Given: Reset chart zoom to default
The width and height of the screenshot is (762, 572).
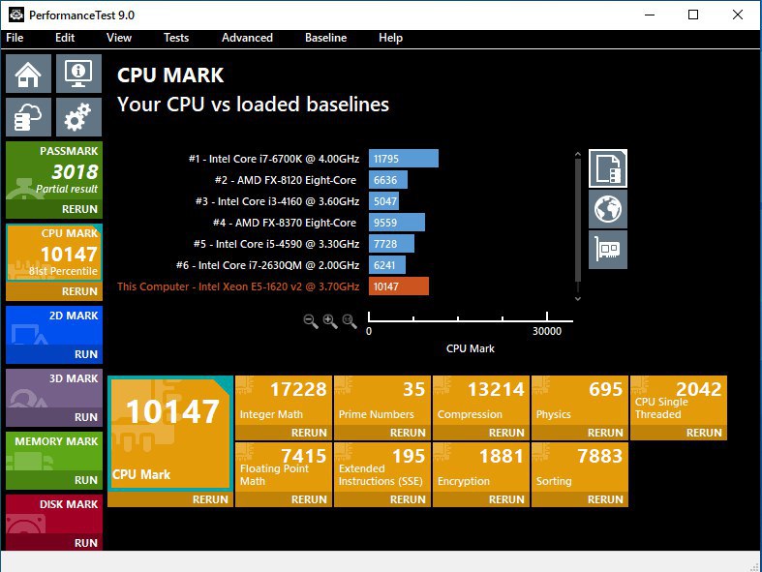Looking at the screenshot, I should point(350,321).
